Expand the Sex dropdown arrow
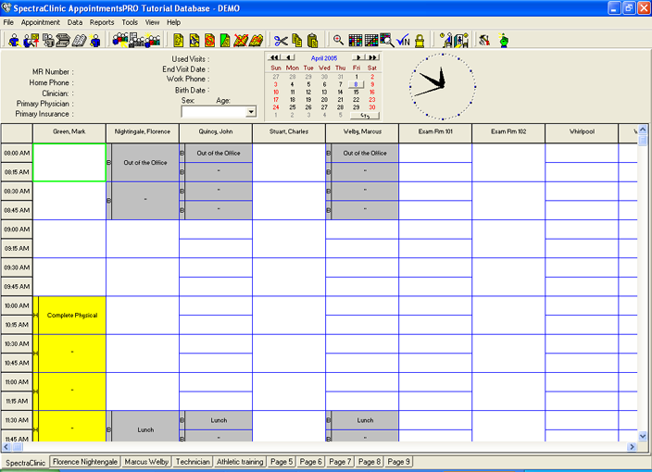652x472 pixels. point(251,111)
